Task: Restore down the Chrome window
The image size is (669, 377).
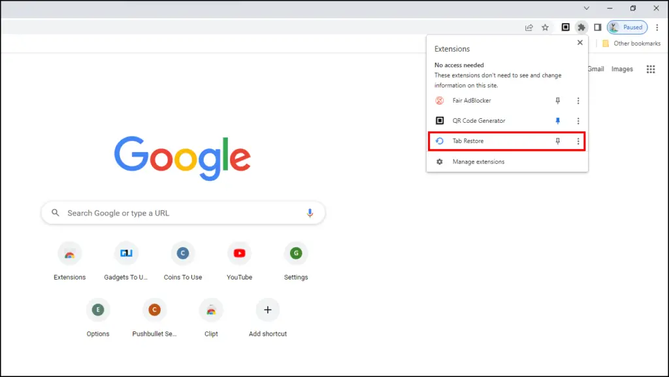Action: 632,8
